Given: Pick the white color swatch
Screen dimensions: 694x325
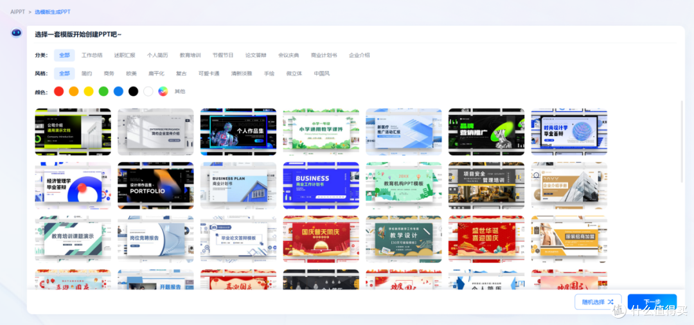Looking at the screenshot, I should tap(148, 92).
